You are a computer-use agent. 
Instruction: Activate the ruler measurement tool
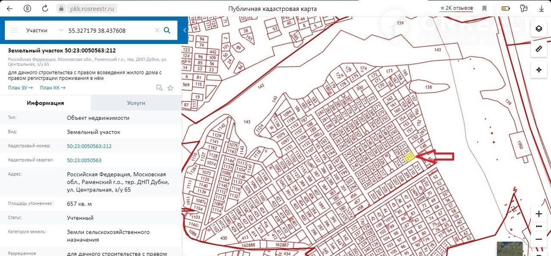(539, 49)
